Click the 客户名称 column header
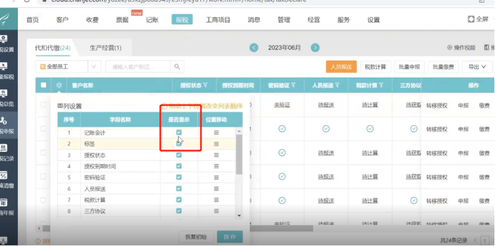This screenshot has height=246, width=495. tap(83, 85)
